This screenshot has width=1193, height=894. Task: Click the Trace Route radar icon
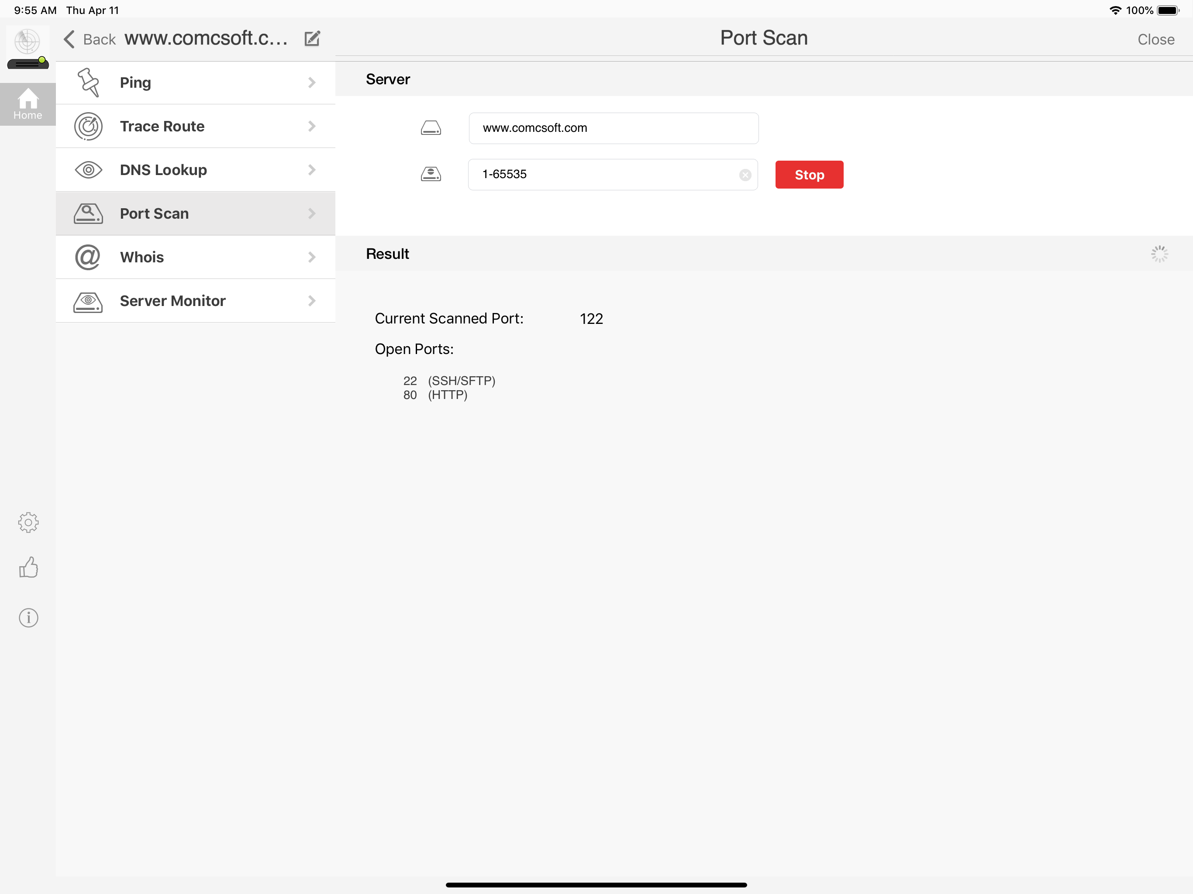pyautogui.click(x=88, y=126)
